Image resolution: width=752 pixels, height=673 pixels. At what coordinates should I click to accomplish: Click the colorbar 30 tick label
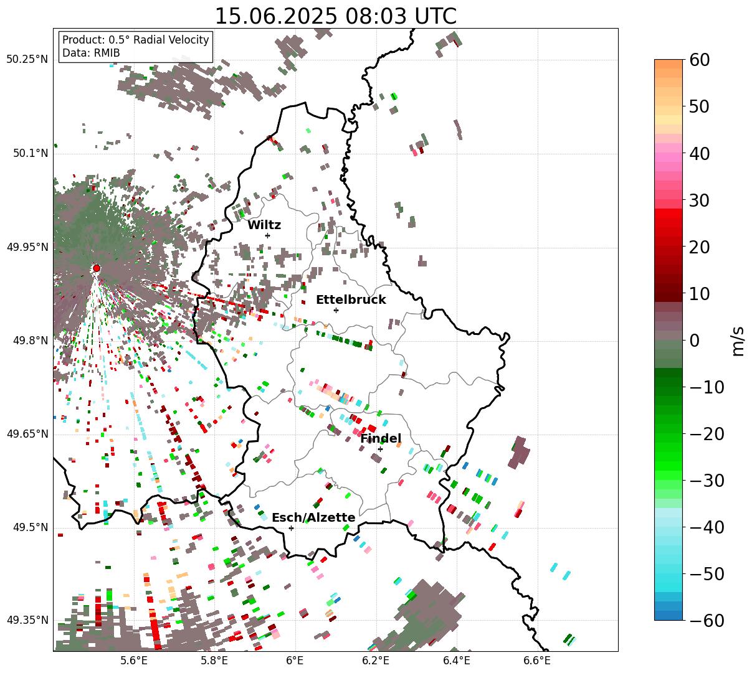coord(700,200)
